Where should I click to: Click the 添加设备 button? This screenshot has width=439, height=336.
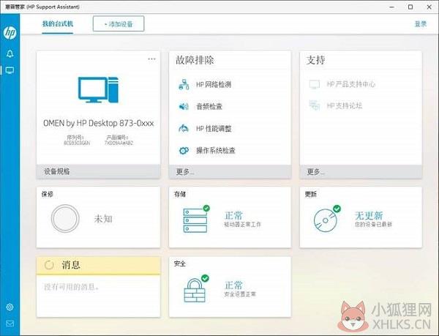click(119, 24)
